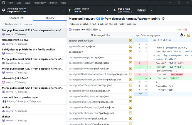Click Tianyi Cui avatar on #2520 commit
The height and width of the screenshot is (125, 192).
[x=3, y=63]
